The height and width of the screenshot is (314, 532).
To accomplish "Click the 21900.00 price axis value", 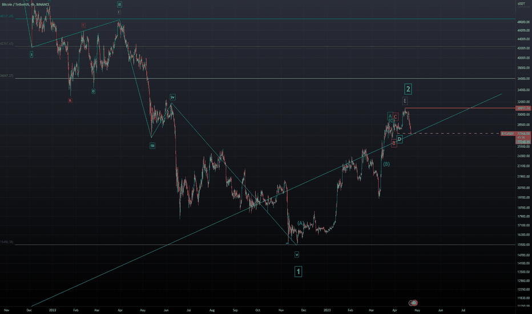I will click(523, 176).
